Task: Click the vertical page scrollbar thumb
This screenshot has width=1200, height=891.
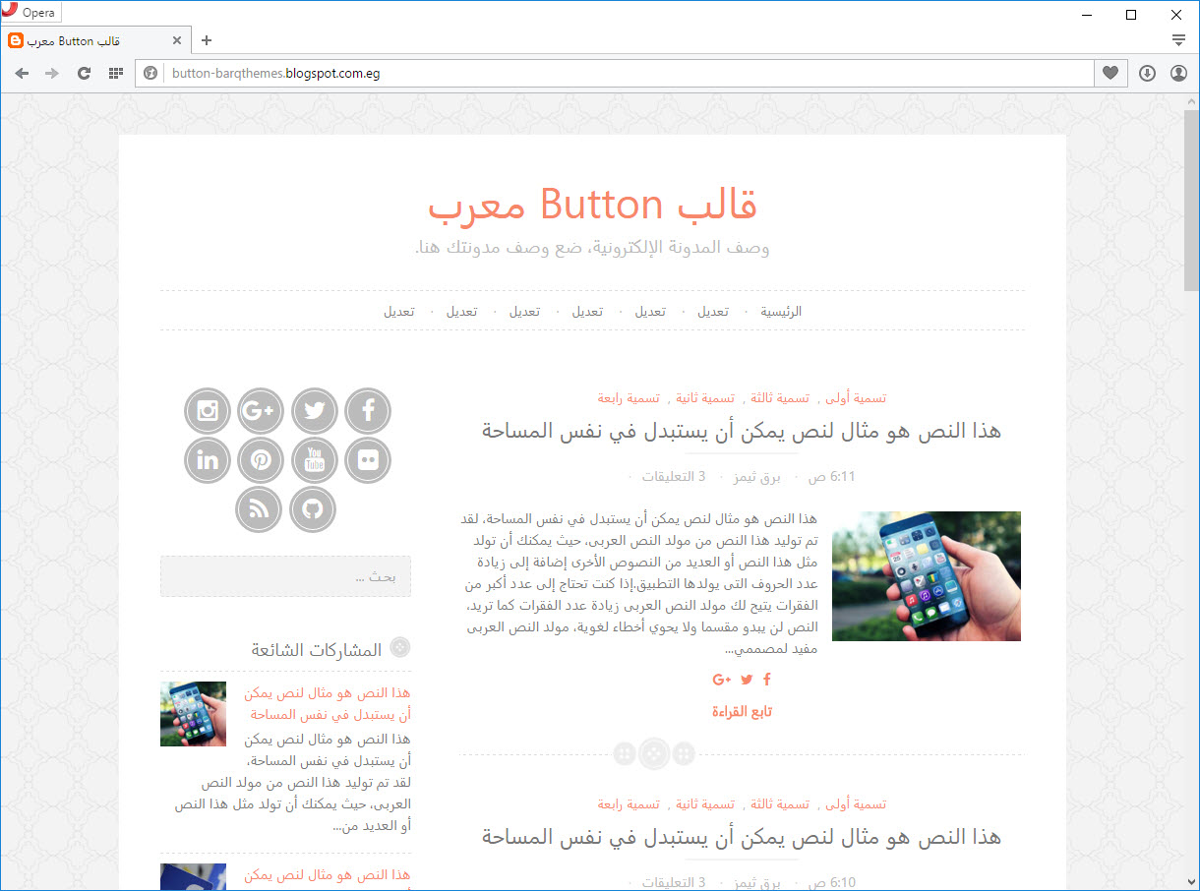Action: point(1191,202)
